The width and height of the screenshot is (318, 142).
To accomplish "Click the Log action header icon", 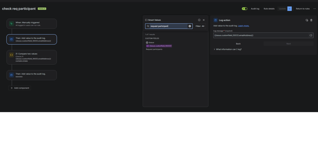I will click(216, 20).
